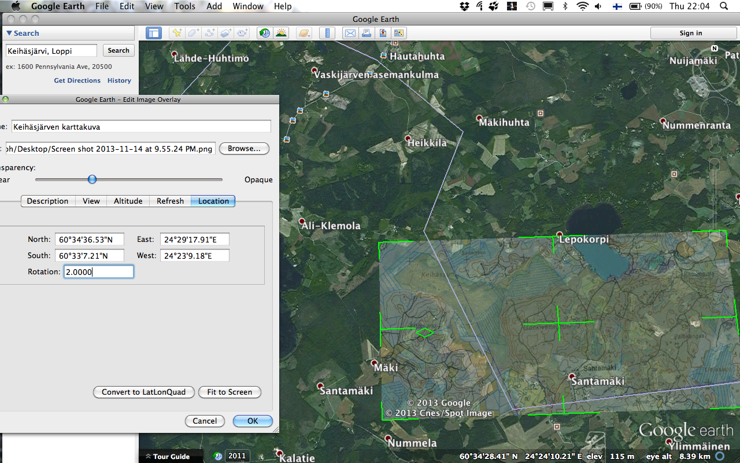The image size is (740, 463).
Task: Open the Dropbox menu bar icon
Action: (x=464, y=6)
